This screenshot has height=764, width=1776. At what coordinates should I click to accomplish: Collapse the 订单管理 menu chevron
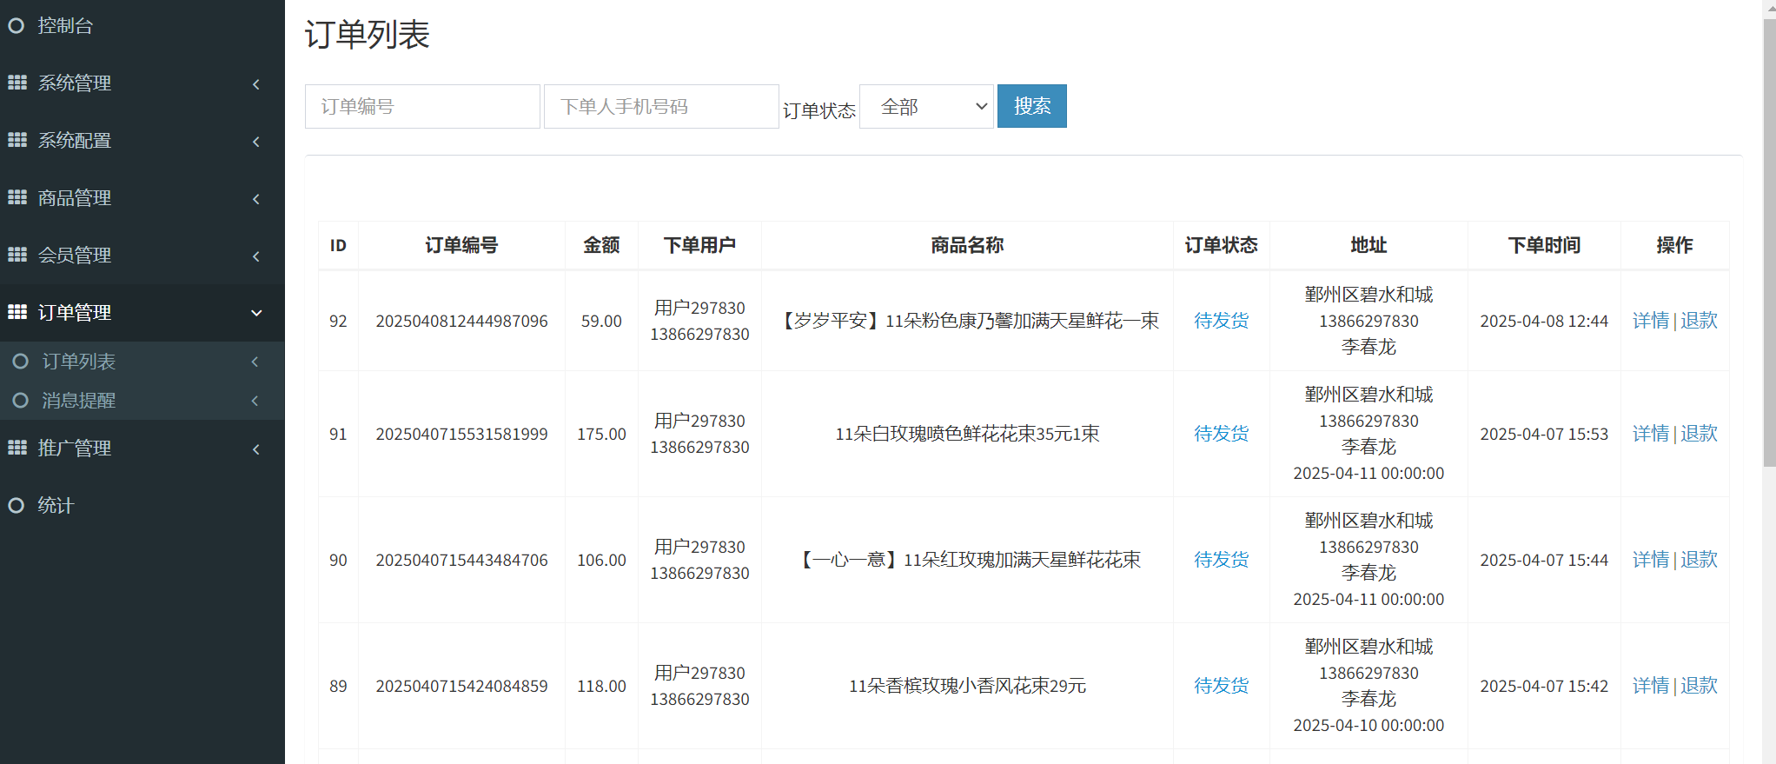pos(256,313)
